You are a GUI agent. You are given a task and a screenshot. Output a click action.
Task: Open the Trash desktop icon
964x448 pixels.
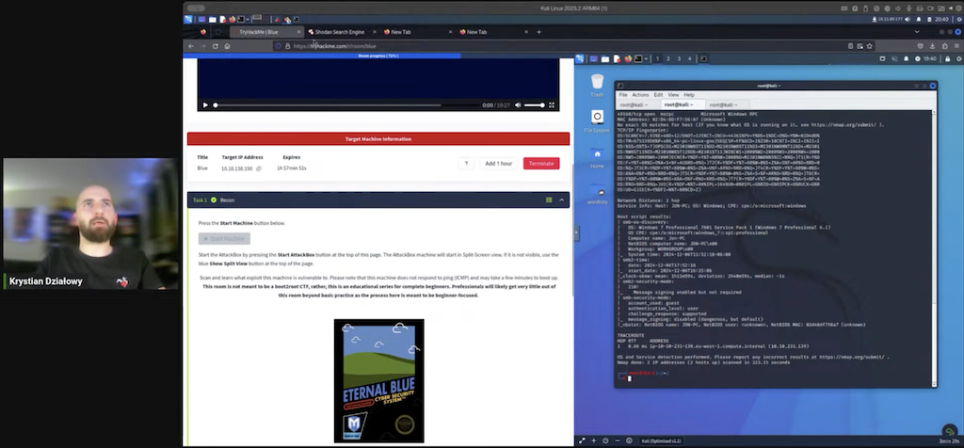point(597,85)
